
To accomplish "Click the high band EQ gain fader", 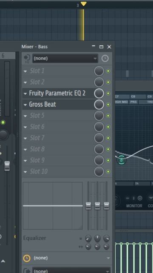I will click(106, 206).
